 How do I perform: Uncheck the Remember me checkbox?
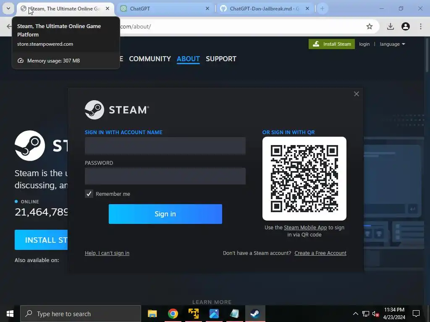pos(89,194)
